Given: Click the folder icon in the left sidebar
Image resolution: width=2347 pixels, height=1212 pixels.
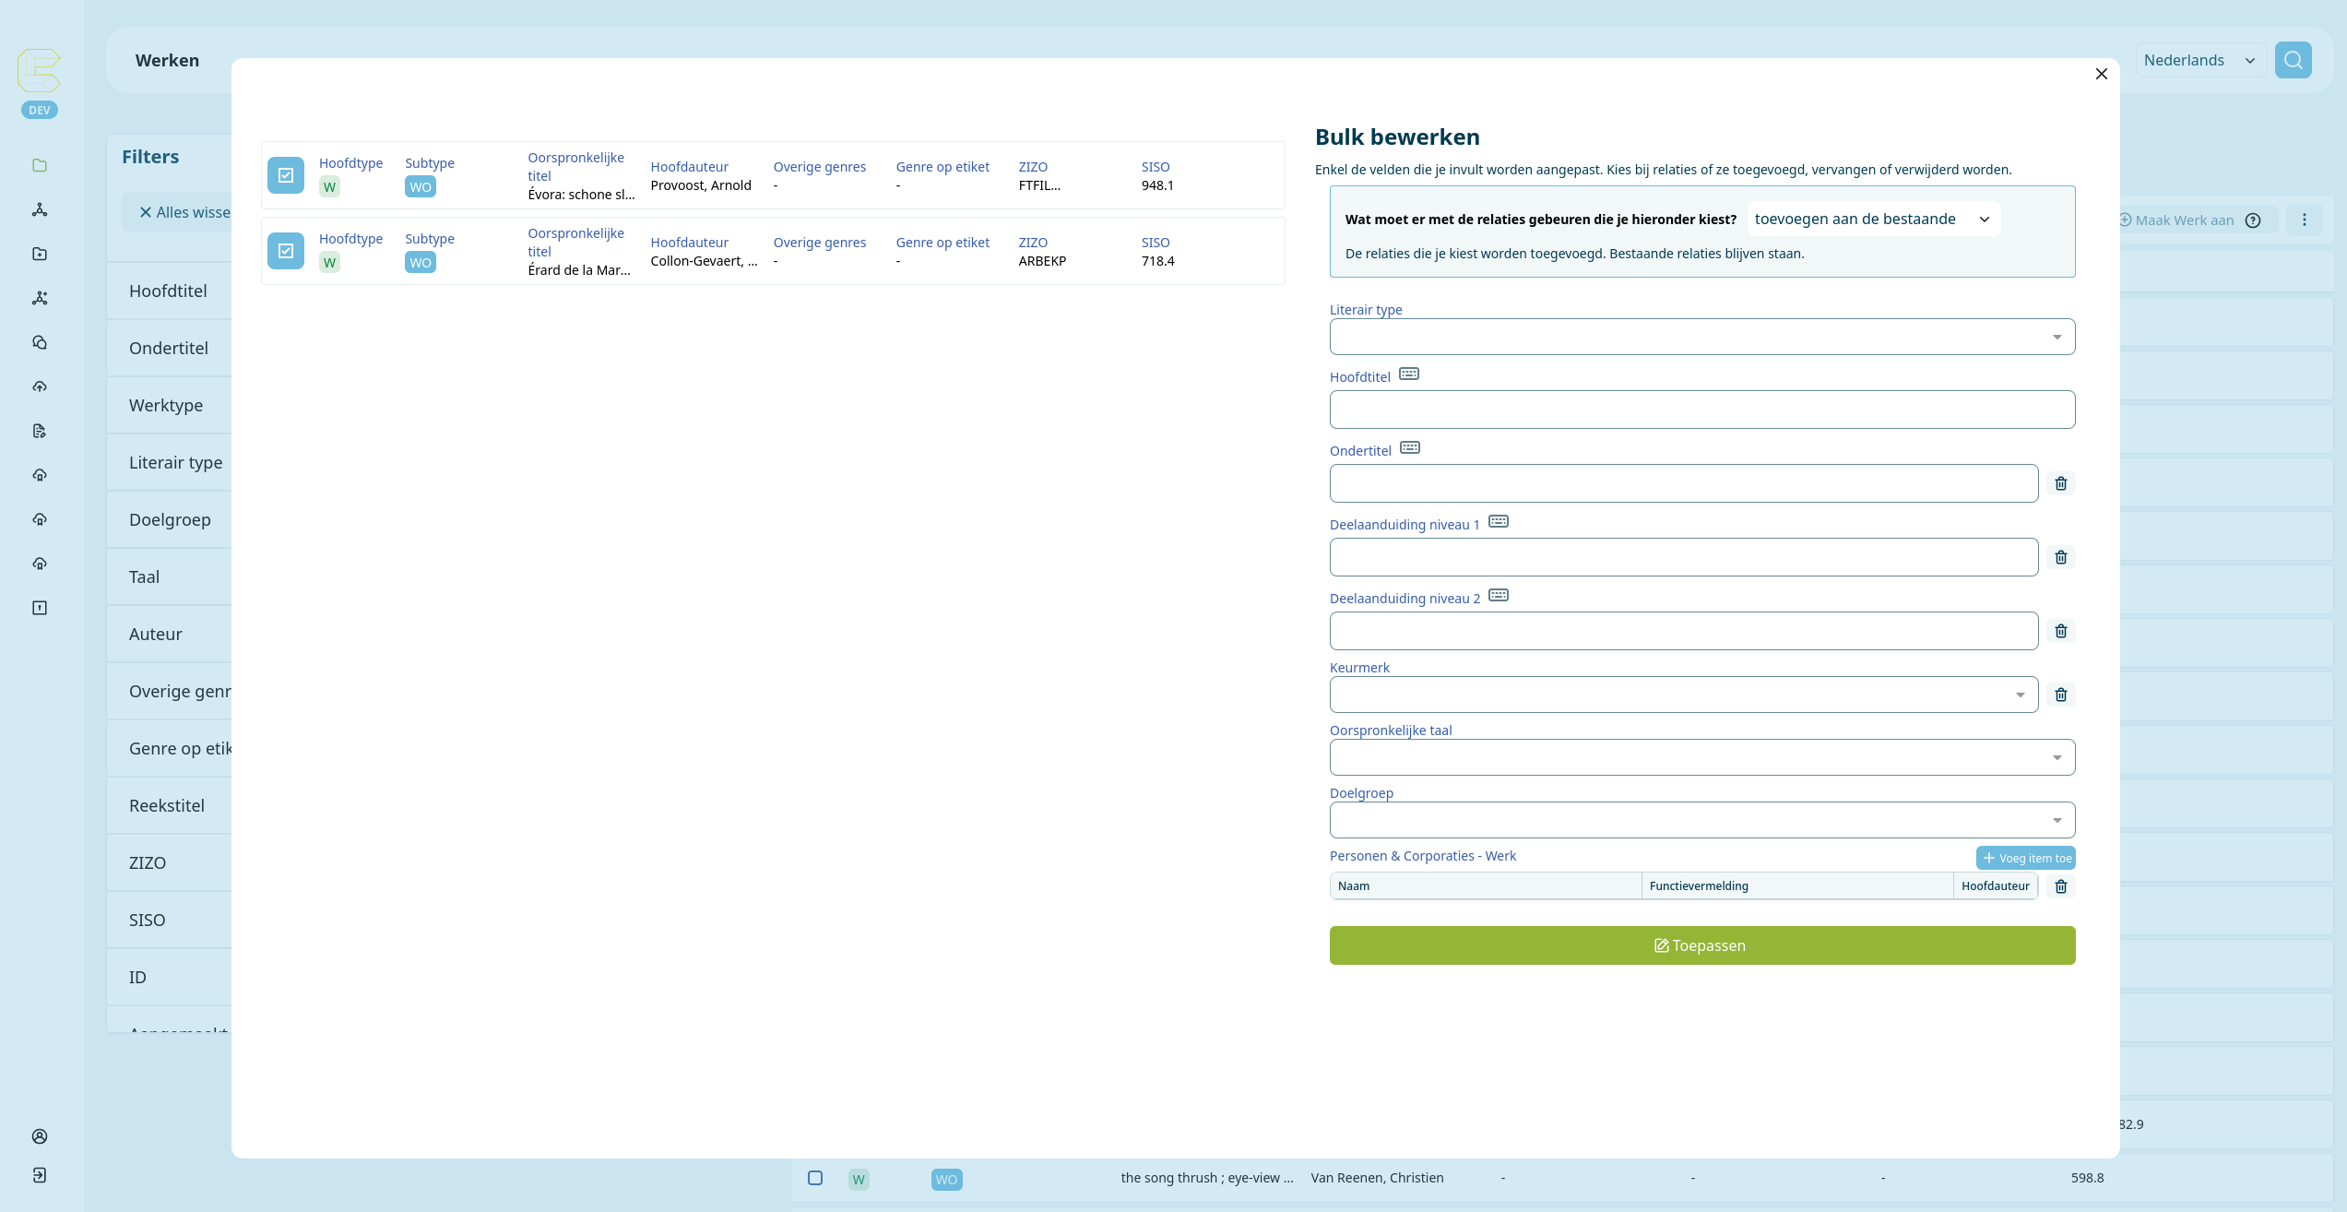Looking at the screenshot, I should 40,165.
